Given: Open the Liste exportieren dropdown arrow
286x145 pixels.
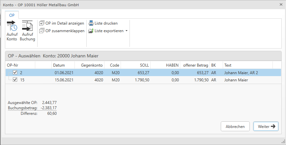Looking at the screenshot, I should [x=126, y=31].
